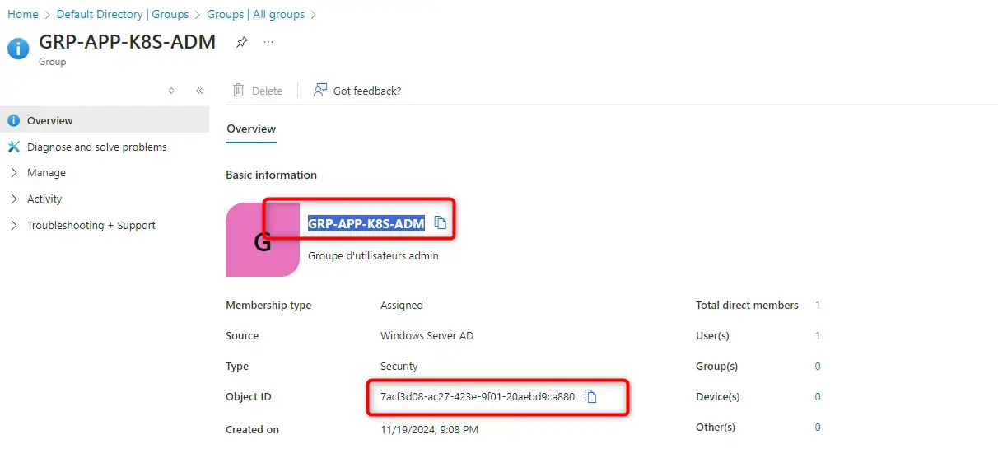The width and height of the screenshot is (998, 458).
Task: Open Got feedback? link
Action: 357,91
